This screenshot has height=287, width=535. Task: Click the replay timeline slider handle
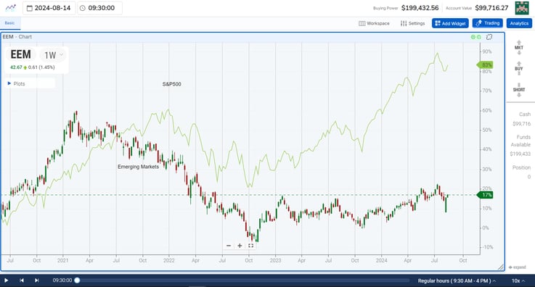click(x=77, y=280)
